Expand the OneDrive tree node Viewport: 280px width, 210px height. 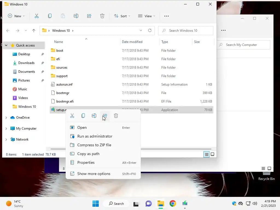point(6,118)
